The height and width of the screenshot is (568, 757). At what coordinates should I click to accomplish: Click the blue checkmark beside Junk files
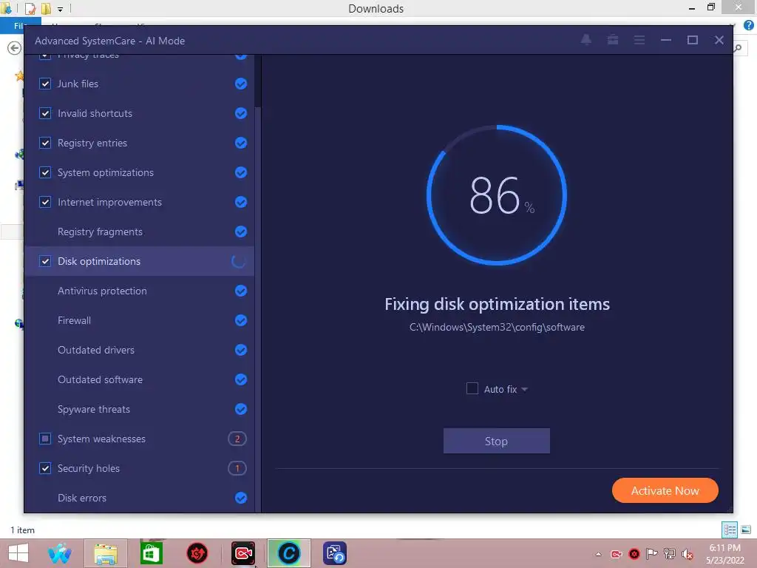pos(241,84)
